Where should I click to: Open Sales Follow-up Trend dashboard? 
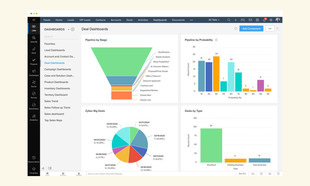click(x=57, y=108)
